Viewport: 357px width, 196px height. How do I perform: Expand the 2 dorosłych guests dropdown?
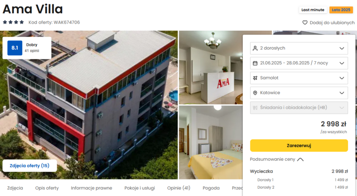pyautogui.click(x=299, y=48)
